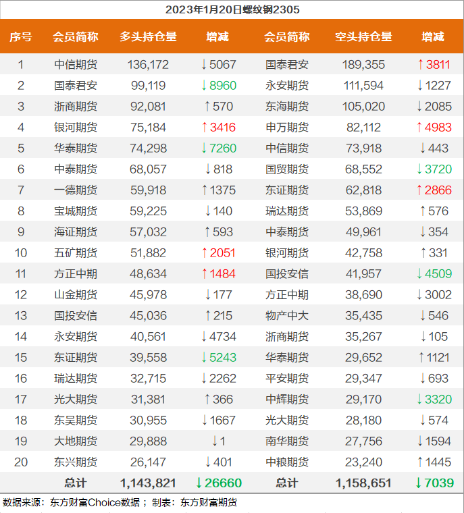The height and width of the screenshot is (513, 464).
Task: Click the green down arrow next to 26660
Action: click(199, 483)
